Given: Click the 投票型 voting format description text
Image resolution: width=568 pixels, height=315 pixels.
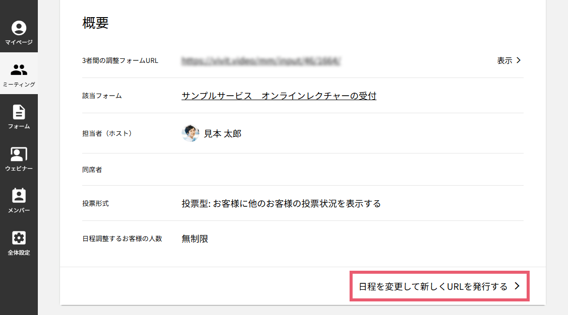Looking at the screenshot, I should [x=281, y=204].
